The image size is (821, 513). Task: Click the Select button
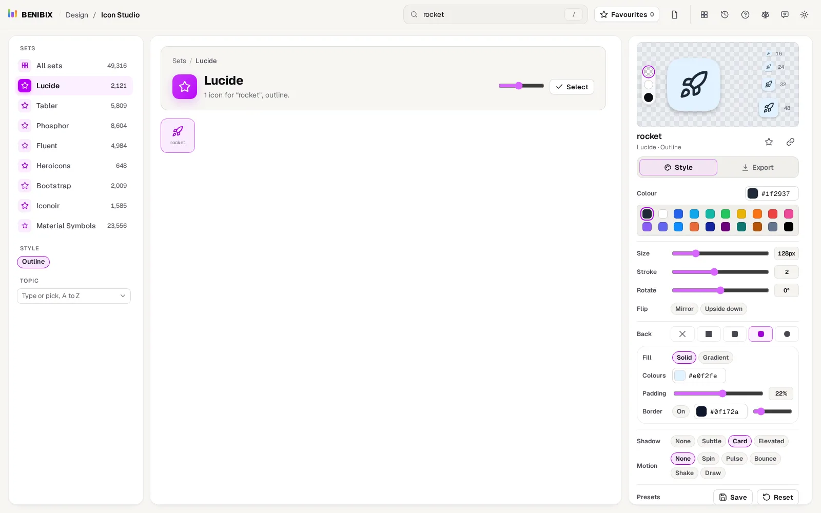coord(572,87)
